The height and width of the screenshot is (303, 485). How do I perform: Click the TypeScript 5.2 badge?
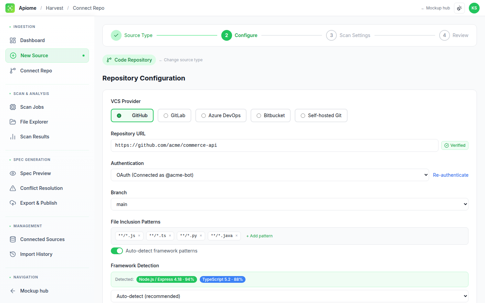223,279
